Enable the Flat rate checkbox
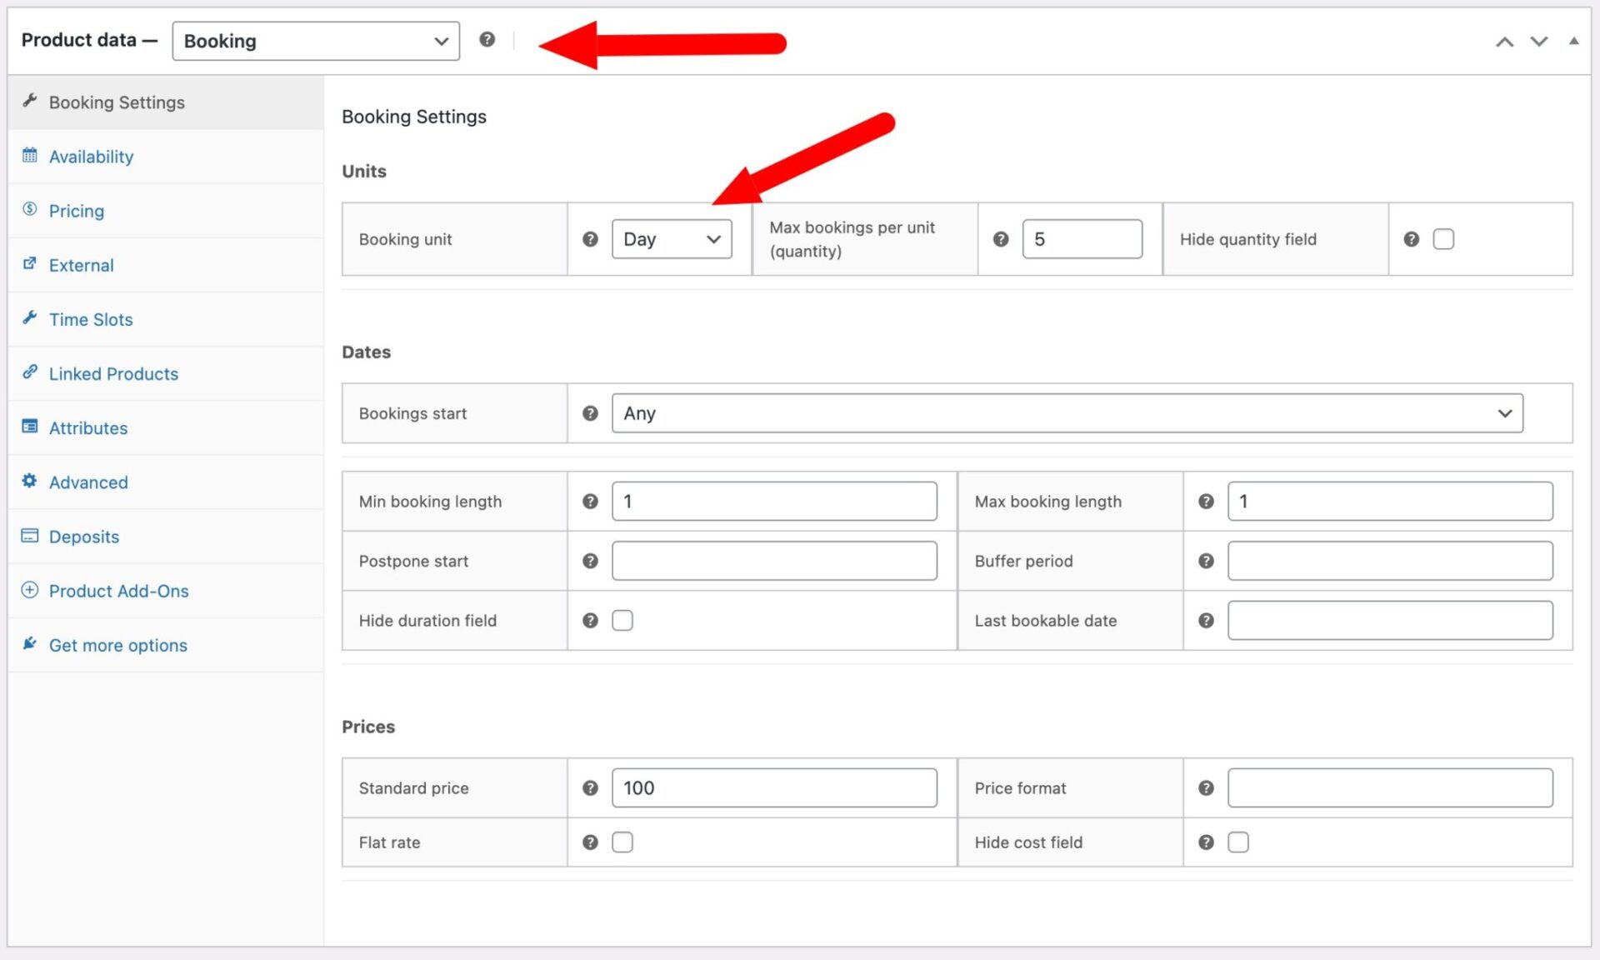This screenshot has width=1600, height=960. coord(622,842)
